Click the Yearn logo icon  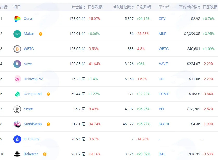coord(17,109)
